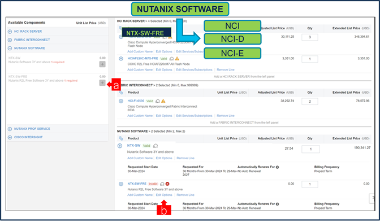This screenshot has width=380, height=223.
Task: Edit Options for HCI-FI-6536
Action: coord(164,116)
